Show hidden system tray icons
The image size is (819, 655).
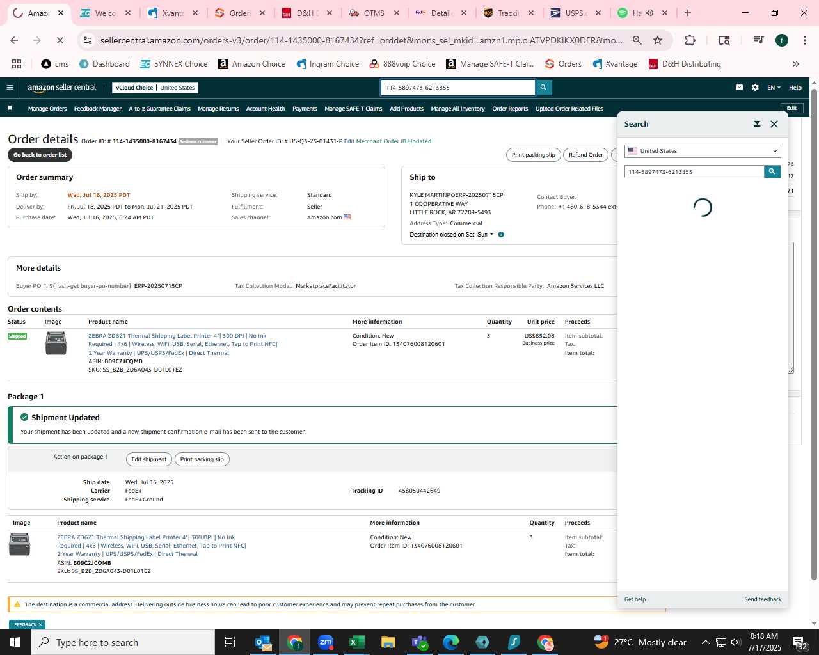pos(706,642)
